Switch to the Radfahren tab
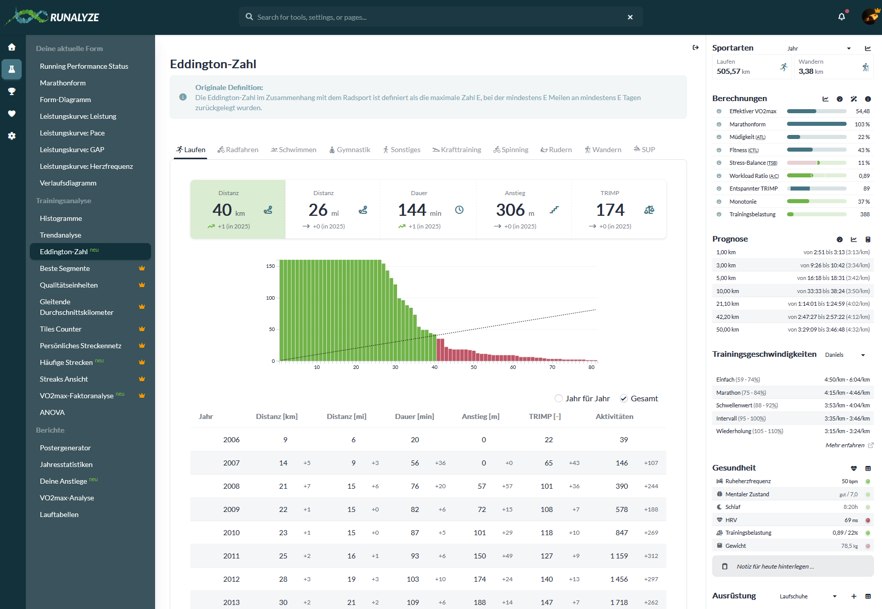 pyautogui.click(x=238, y=150)
